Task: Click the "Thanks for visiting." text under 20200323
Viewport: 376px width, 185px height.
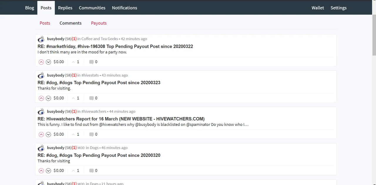Action: 54,88
